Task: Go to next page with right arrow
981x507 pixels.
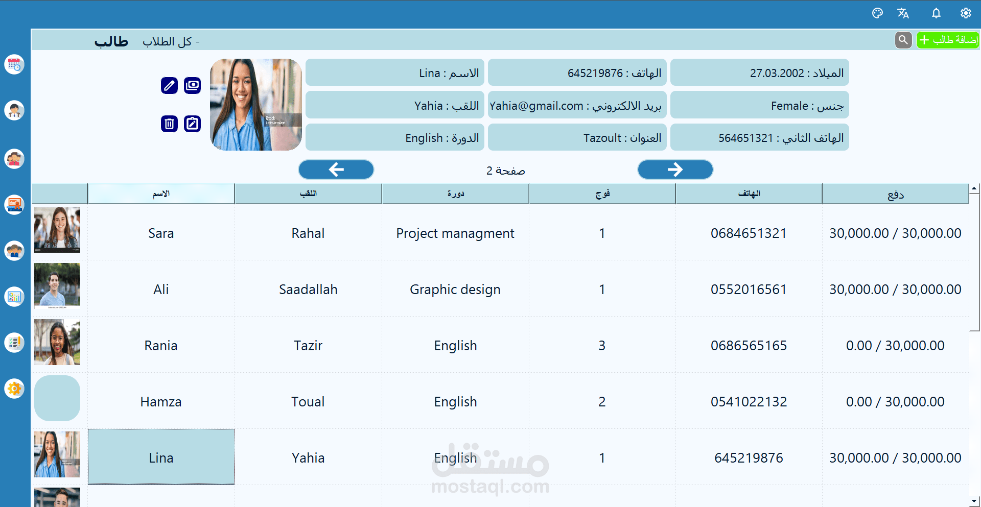Action: pos(675,170)
